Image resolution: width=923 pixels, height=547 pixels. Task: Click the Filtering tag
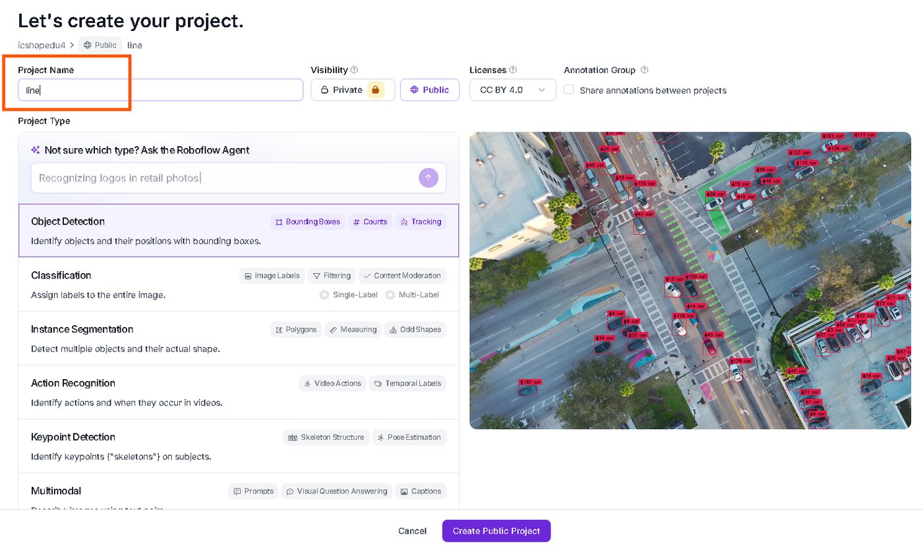point(332,276)
